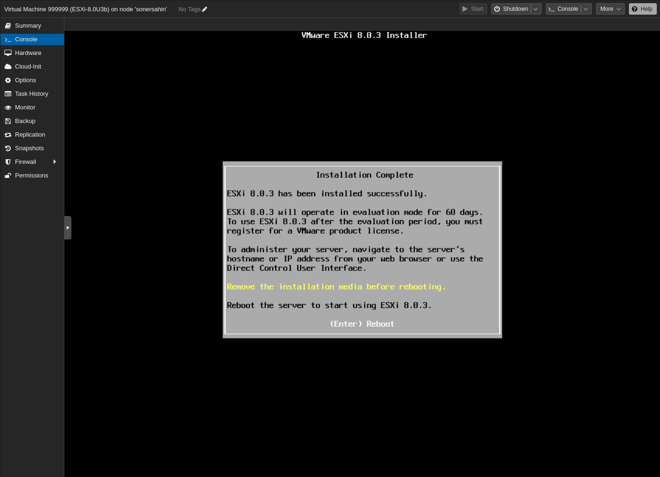Image resolution: width=660 pixels, height=477 pixels.
Task: Open Options using the gear icon
Action: pos(8,80)
